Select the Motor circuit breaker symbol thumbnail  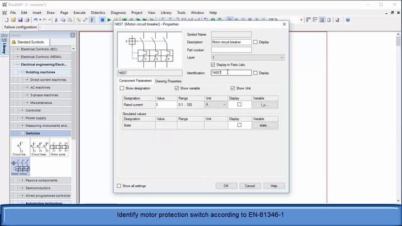coord(20,167)
